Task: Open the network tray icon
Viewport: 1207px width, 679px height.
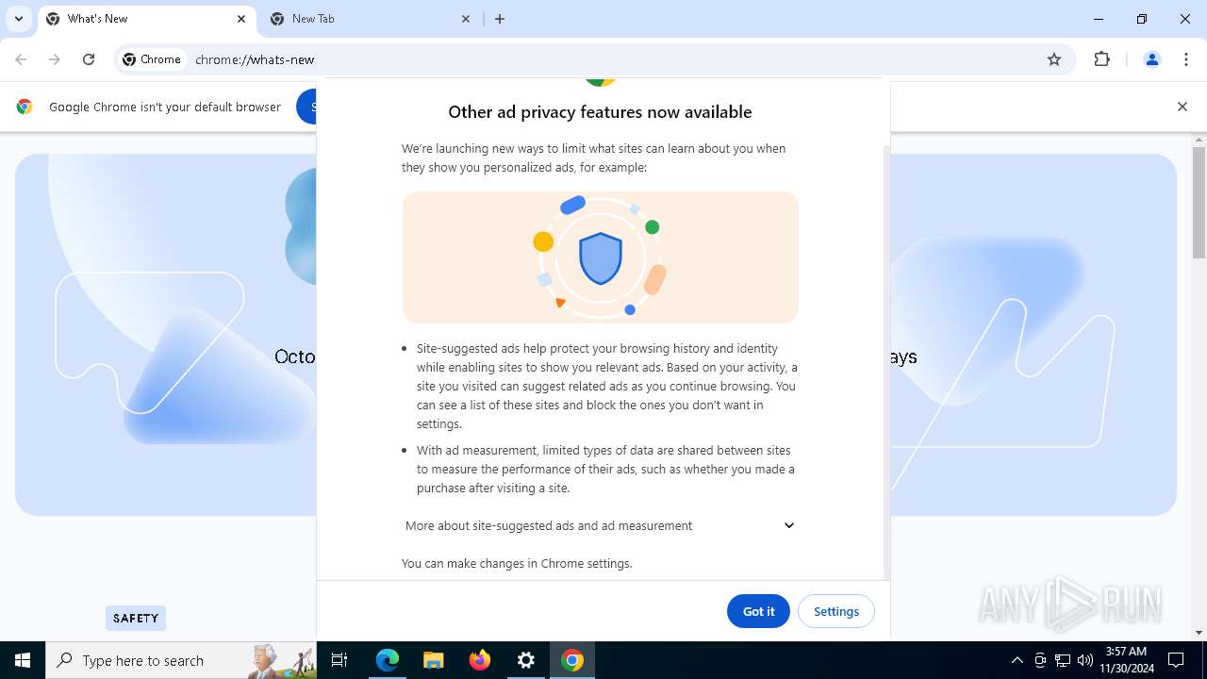Action: tap(1063, 660)
